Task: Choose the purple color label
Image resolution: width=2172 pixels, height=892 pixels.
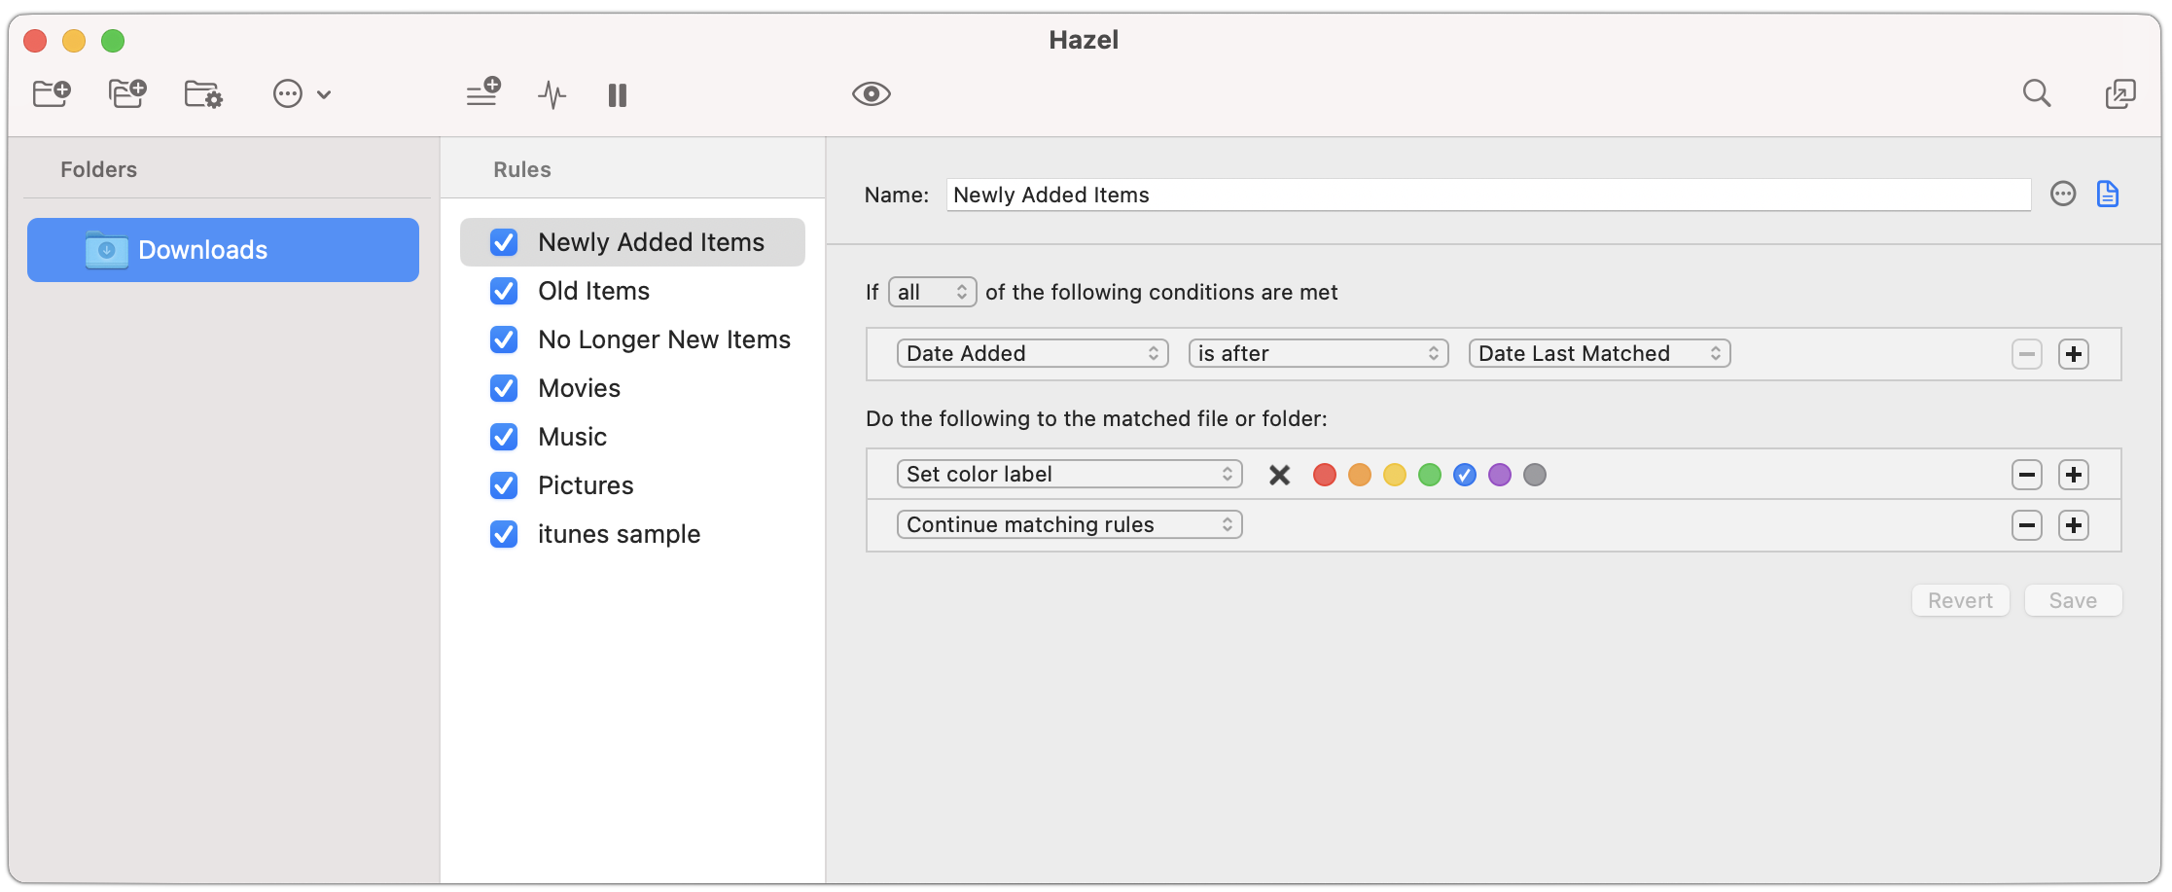Action: point(1499,475)
